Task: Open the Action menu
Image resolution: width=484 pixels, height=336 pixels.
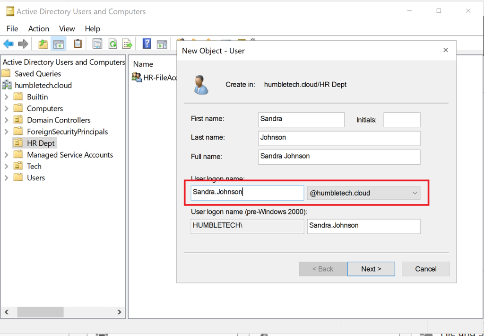Action: pos(38,28)
